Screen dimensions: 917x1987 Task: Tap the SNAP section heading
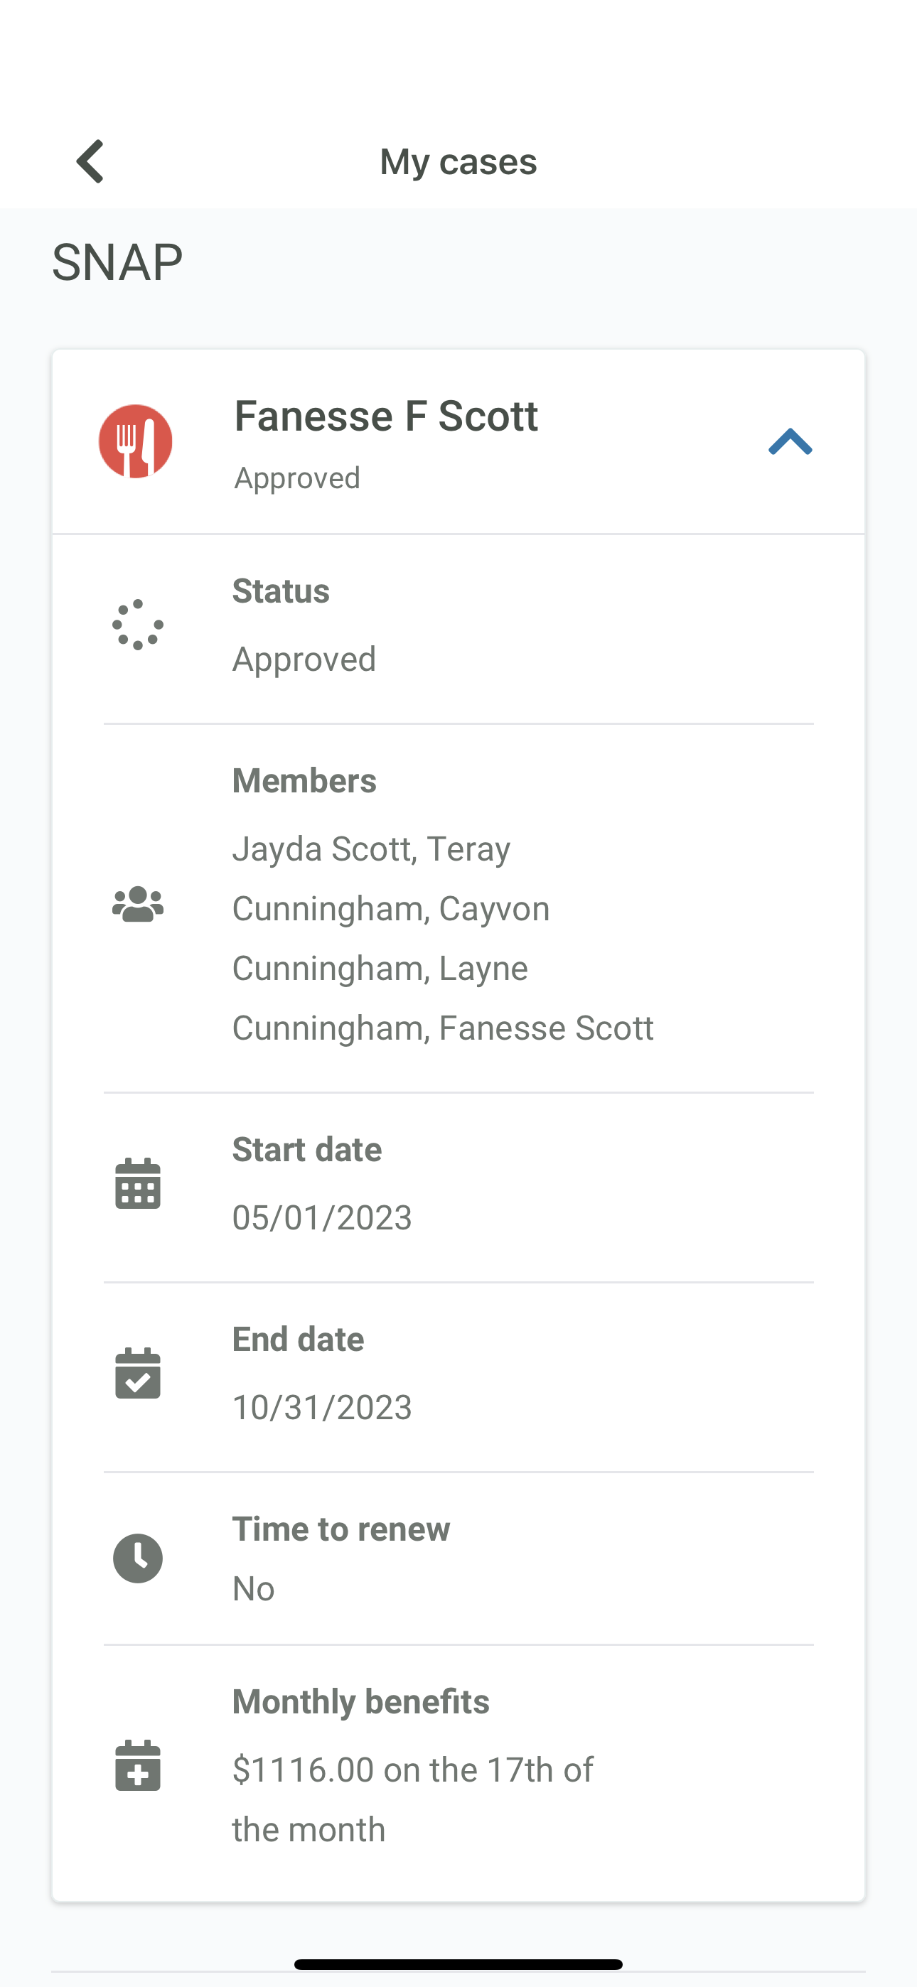click(117, 262)
